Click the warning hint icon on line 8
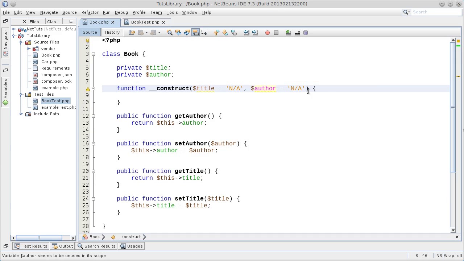Image resolution: width=464 pixels, height=261 pixels. [x=88, y=88]
